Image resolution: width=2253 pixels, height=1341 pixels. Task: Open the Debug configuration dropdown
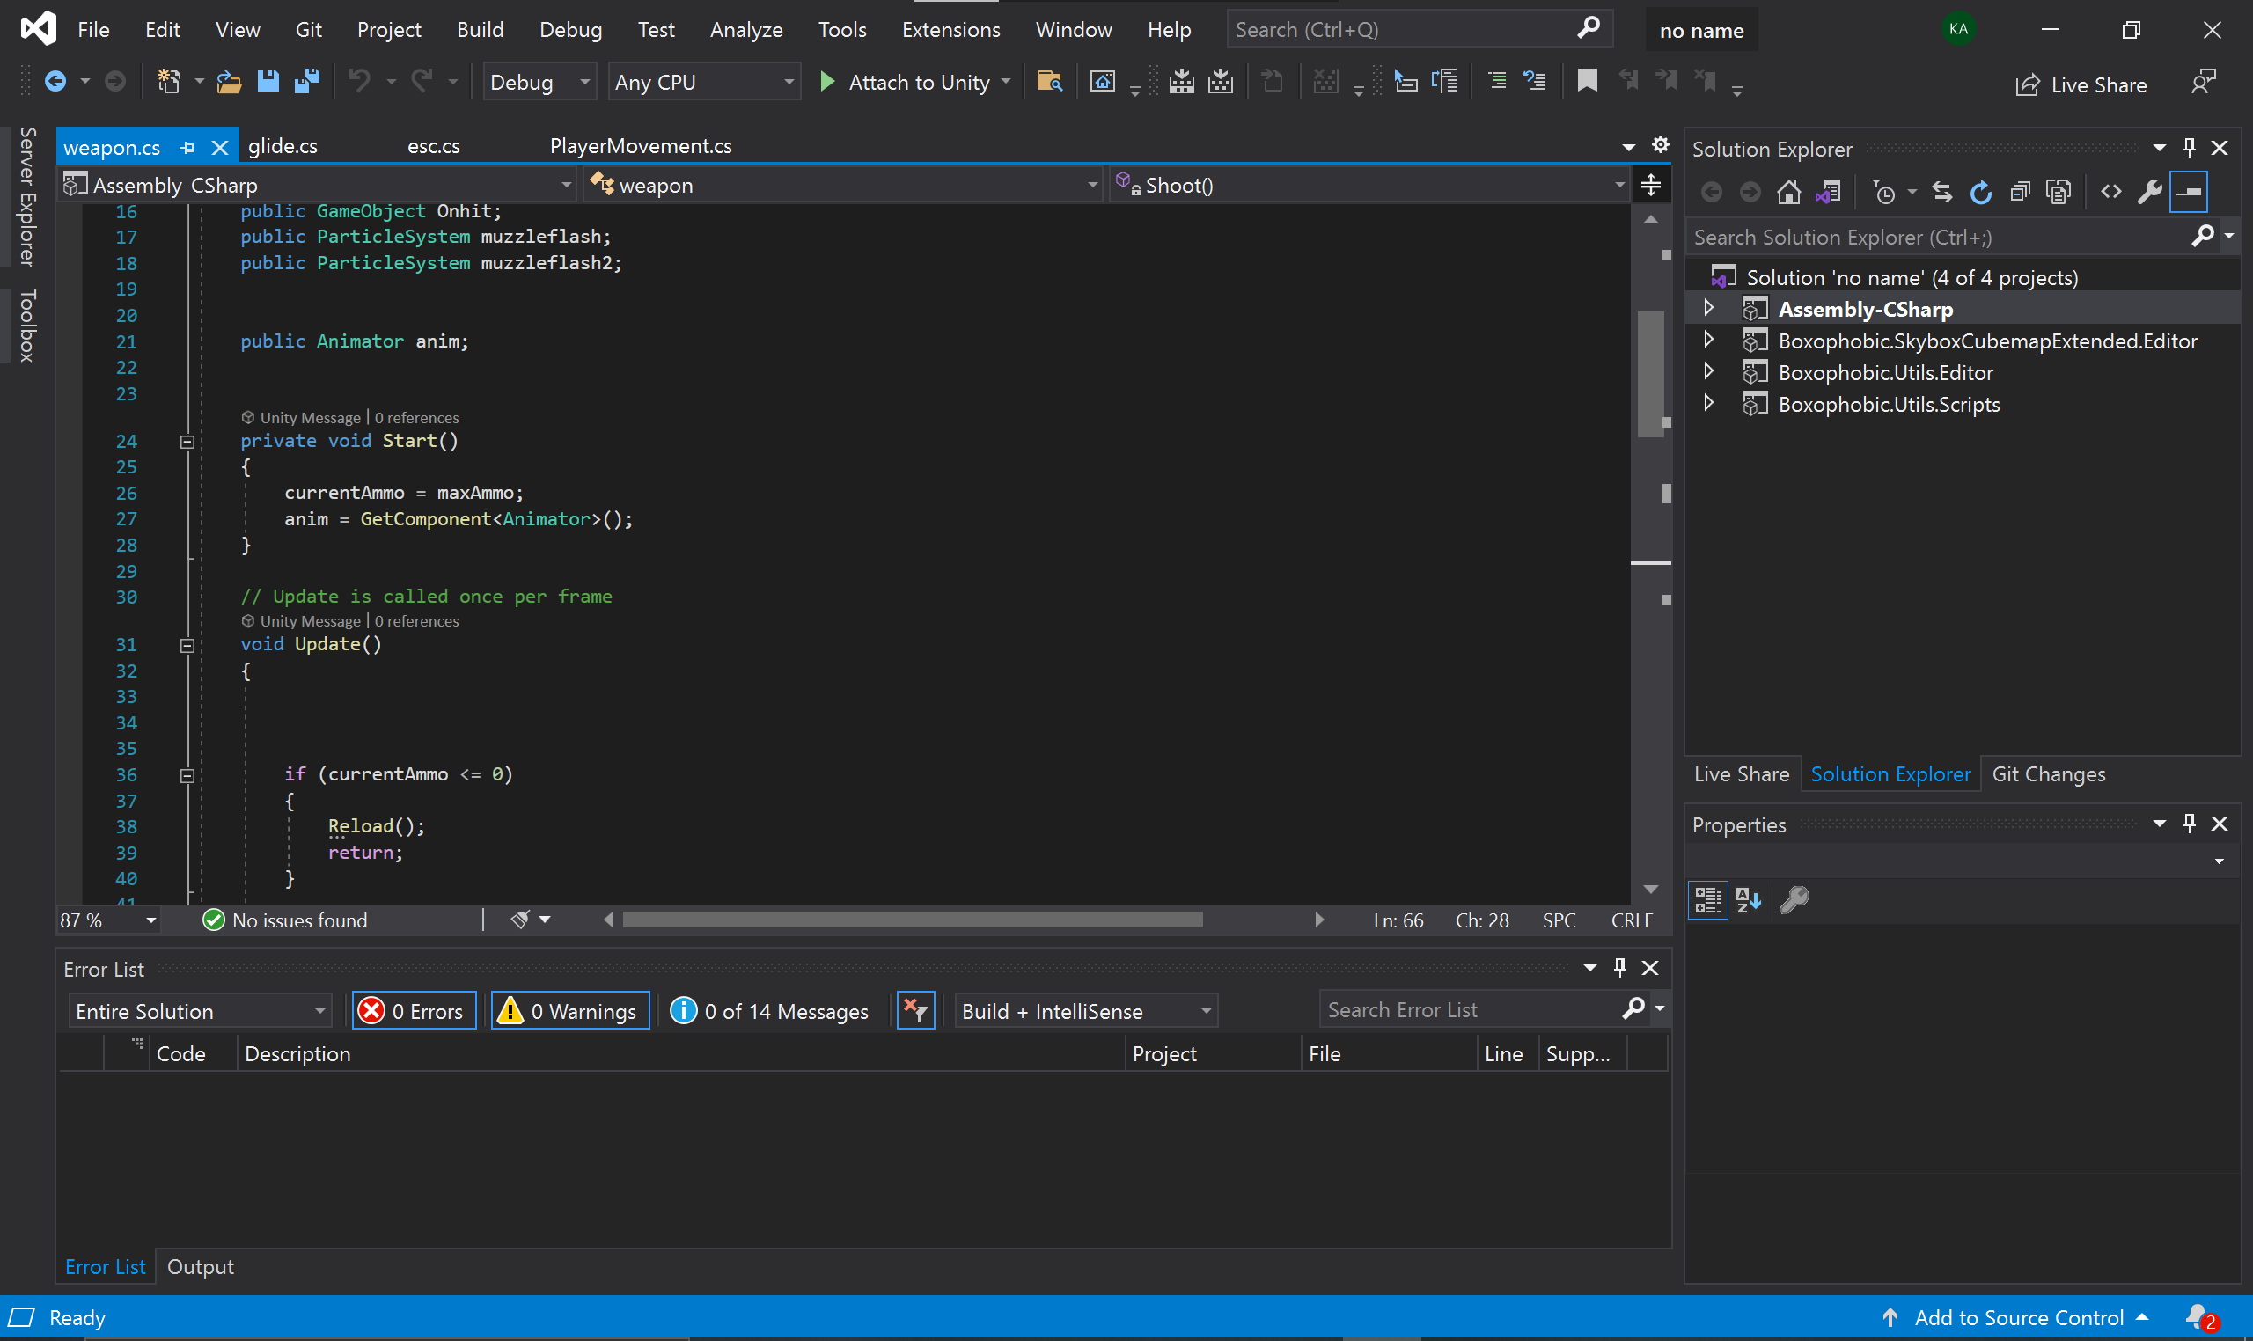tap(539, 82)
